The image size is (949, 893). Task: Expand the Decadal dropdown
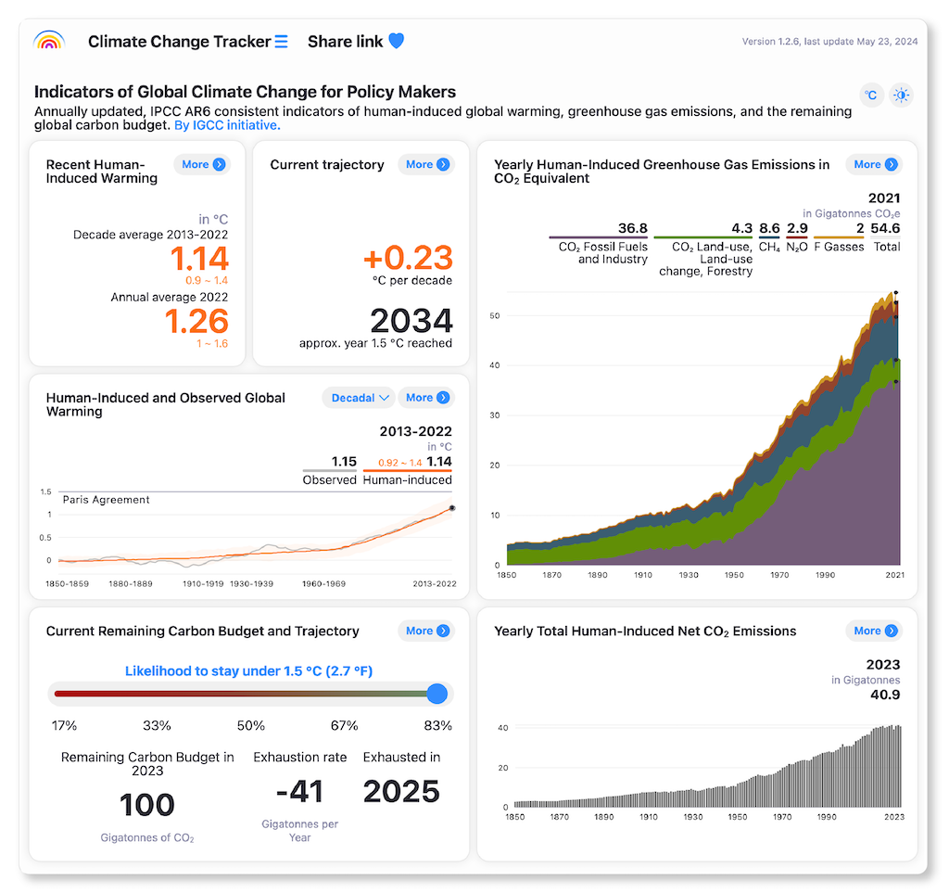(359, 398)
